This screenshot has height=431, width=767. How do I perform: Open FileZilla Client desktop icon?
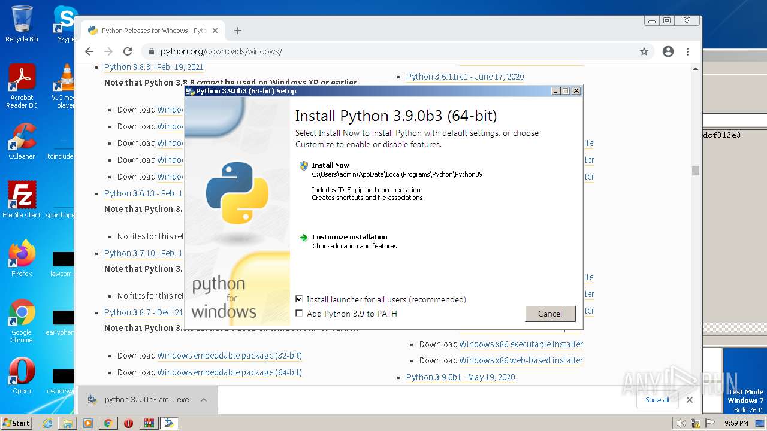22,200
